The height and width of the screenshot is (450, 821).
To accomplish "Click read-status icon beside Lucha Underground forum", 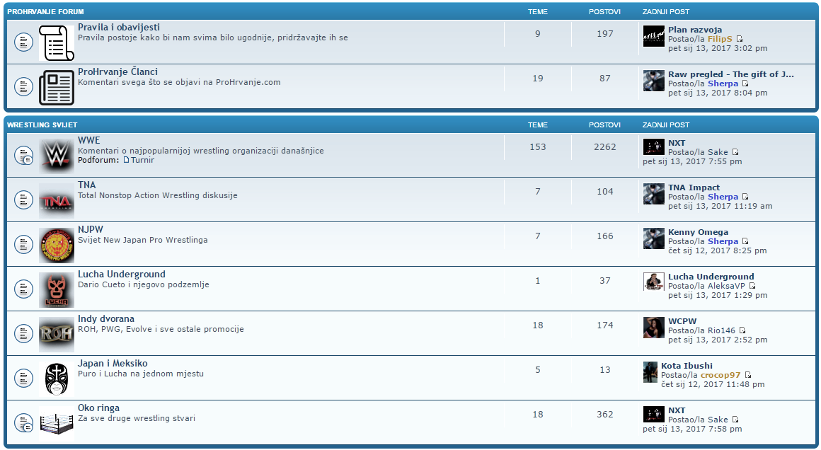I will [x=23, y=289].
